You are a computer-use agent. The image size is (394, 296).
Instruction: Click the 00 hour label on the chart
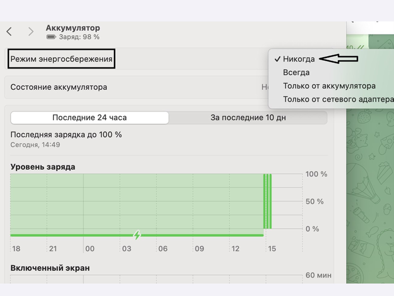pos(90,249)
